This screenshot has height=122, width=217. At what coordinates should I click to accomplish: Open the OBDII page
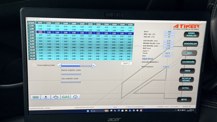tap(187, 71)
